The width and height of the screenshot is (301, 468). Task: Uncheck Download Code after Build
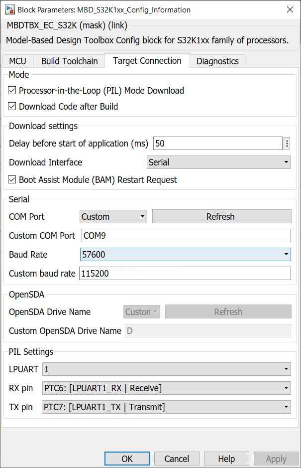(13, 107)
